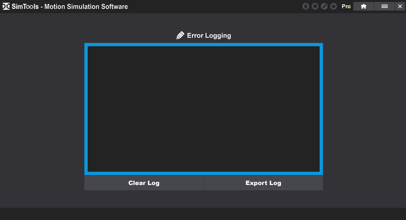The image size is (406, 220).
Task: Click the pencil icon beside Error Logging
Action: click(x=180, y=35)
